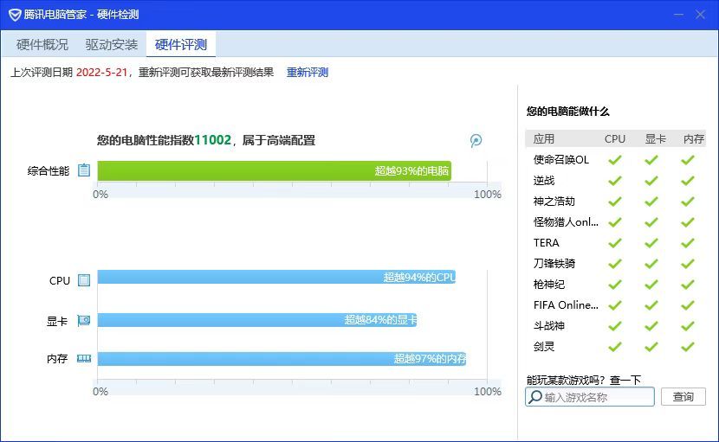Click the 内存 checkmark for FIFA Online
The image size is (719, 442).
point(687,305)
